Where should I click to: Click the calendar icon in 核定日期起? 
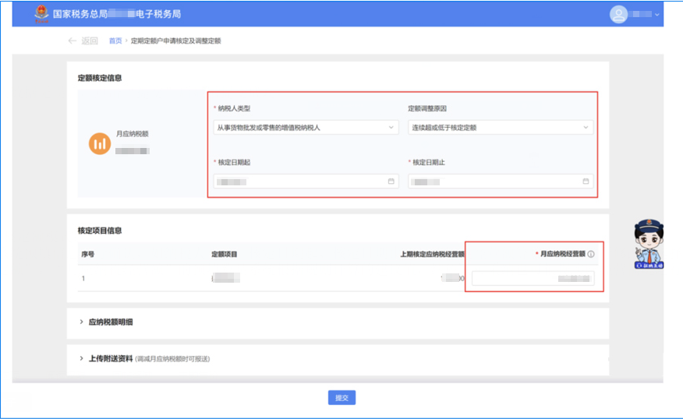pyautogui.click(x=391, y=181)
